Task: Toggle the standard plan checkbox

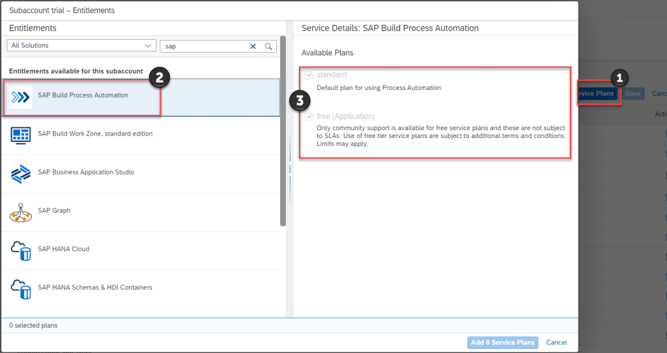Action: click(309, 75)
